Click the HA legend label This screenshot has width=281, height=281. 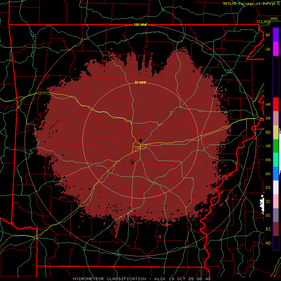coord(268,104)
